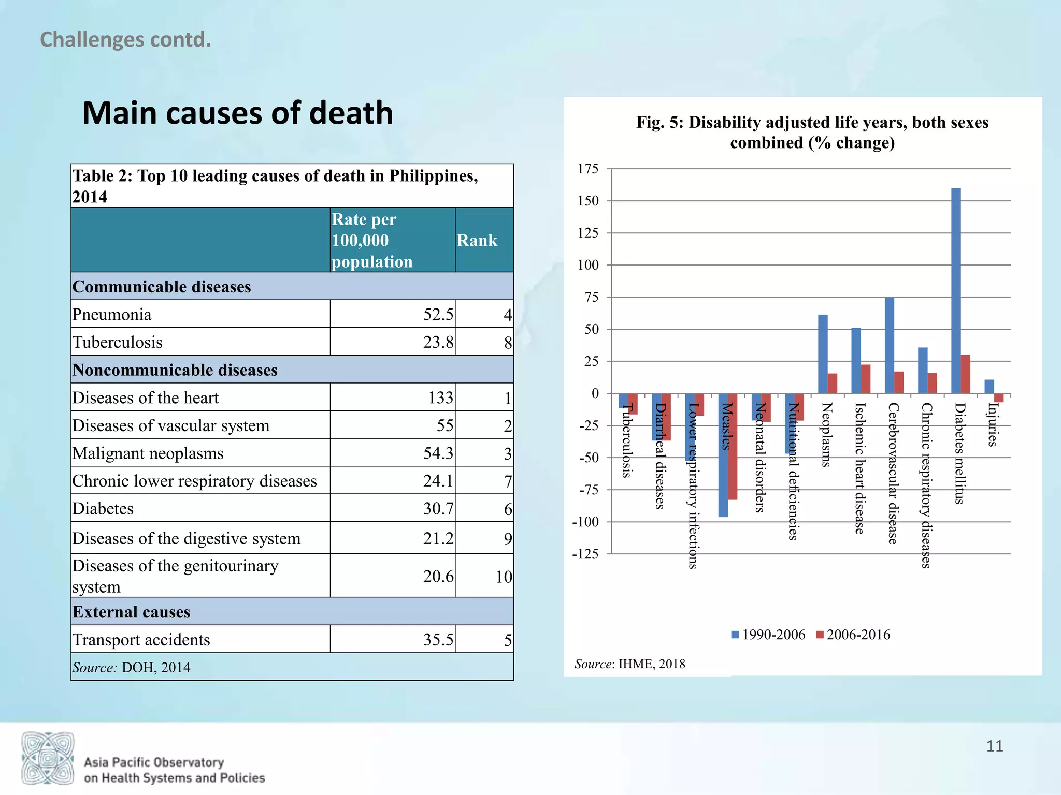The image size is (1061, 795).
Task: Click the Source: IHME, 2018 citation
Action: 629,664
